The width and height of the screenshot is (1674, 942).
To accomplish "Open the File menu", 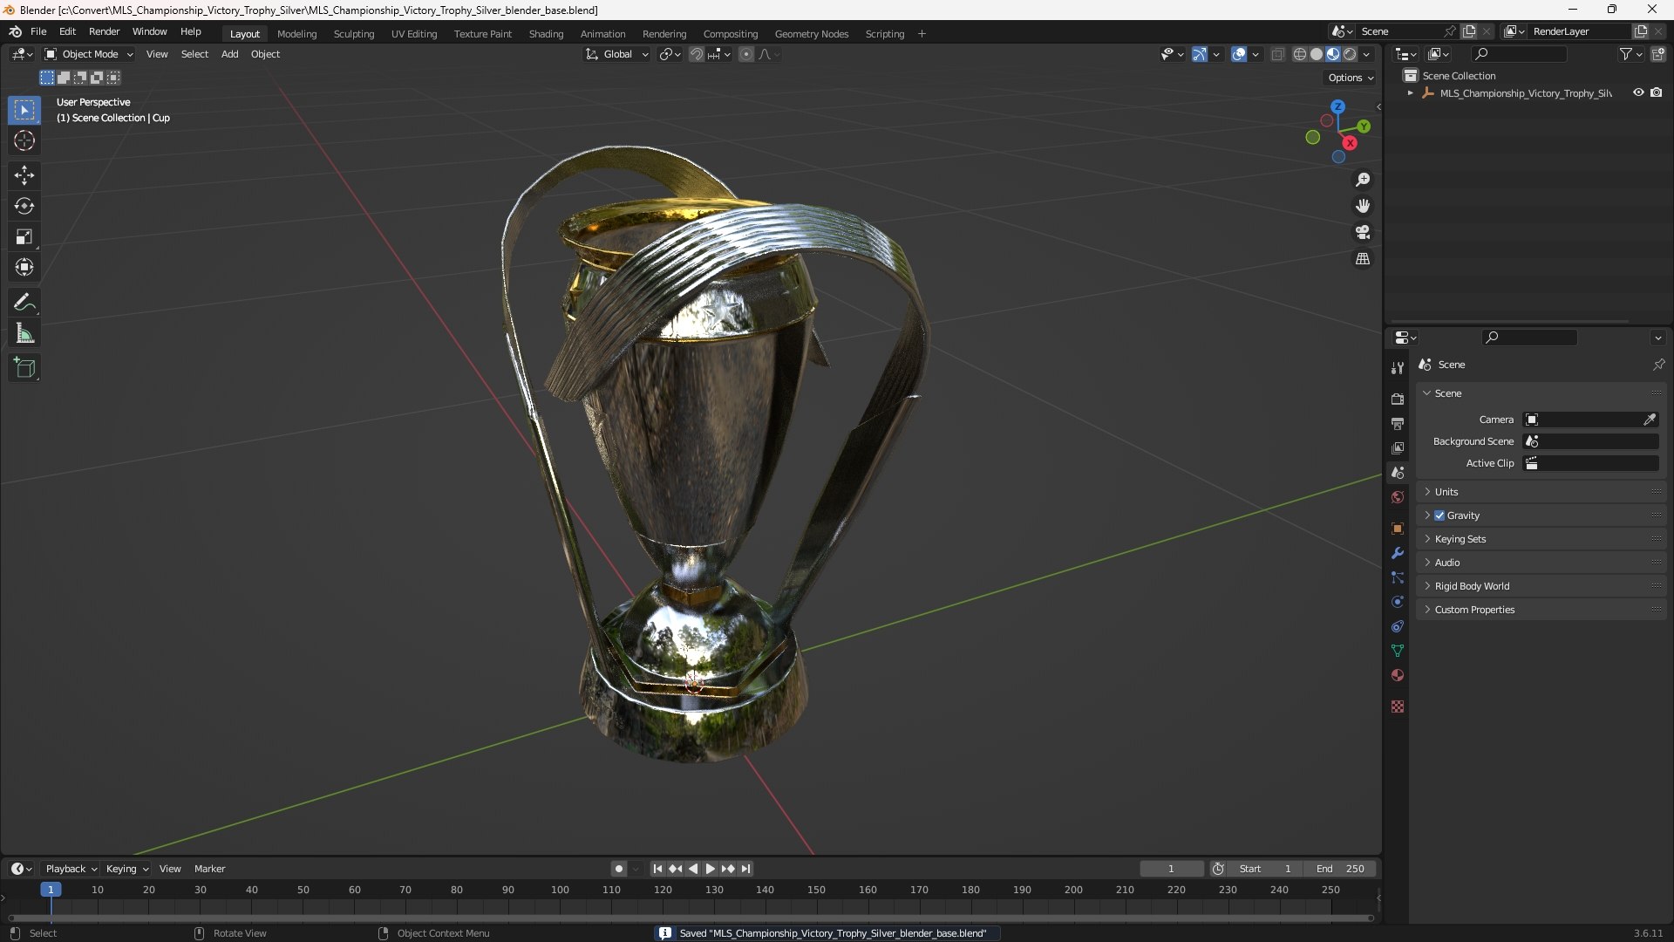I will tap(38, 31).
